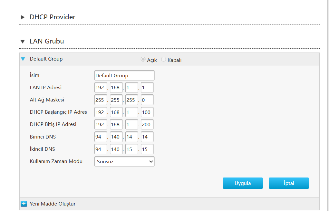Click the İsim text field
Screen dimensions: 329x211
(x=124, y=75)
